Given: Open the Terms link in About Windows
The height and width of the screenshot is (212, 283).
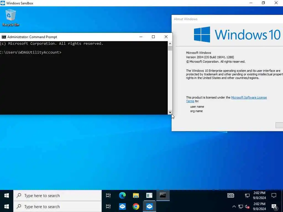Looking at the screenshot, I should coord(190,101).
